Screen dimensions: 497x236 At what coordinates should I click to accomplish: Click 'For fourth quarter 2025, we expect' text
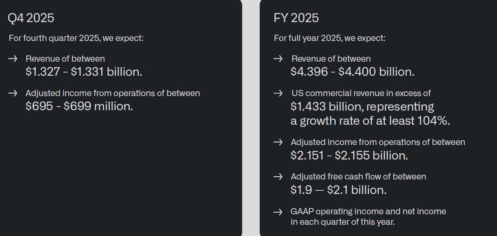[x=76, y=38]
